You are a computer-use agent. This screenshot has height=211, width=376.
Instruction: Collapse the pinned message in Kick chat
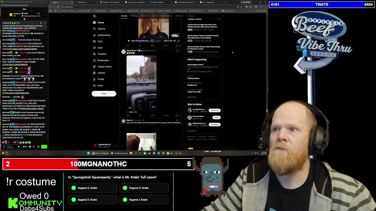[x=45, y=26]
